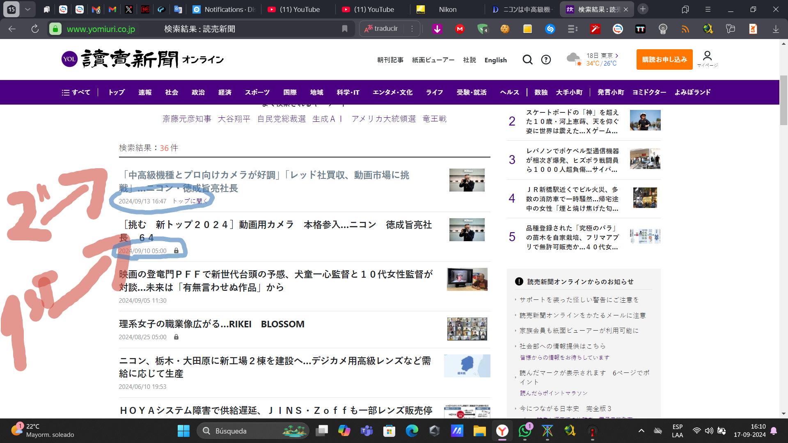Select the 速報 navigation item
The width and height of the screenshot is (788, 443).
tap(145, 92)
